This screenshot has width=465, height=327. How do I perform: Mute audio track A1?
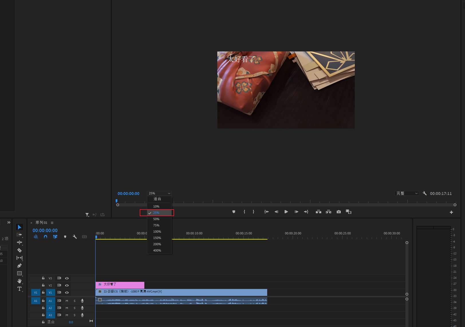(67, 301)
